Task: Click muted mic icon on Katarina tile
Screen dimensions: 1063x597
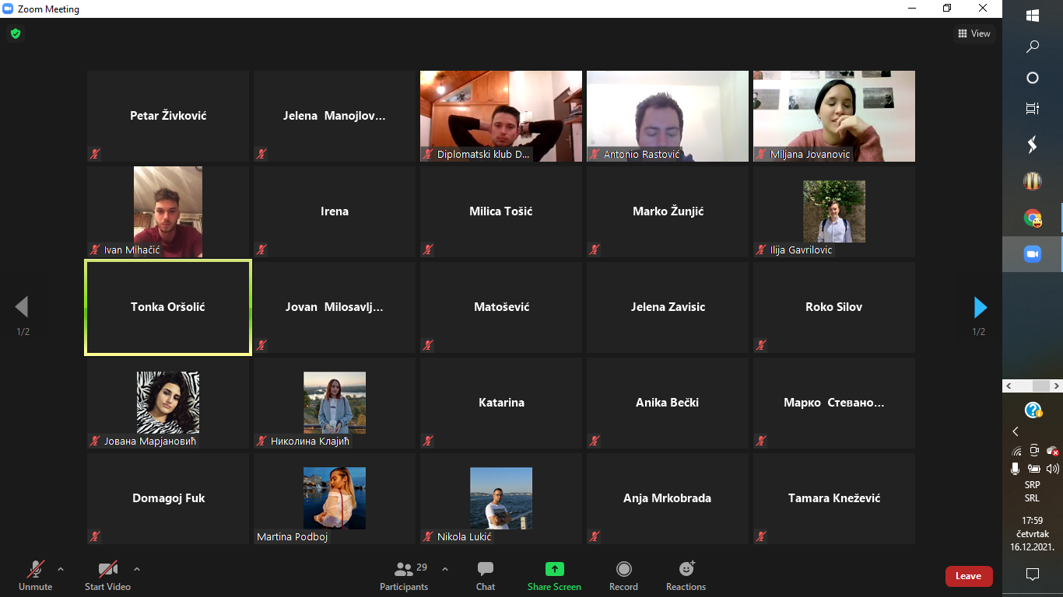Action: pyautogui.click(x=428, y=441)
